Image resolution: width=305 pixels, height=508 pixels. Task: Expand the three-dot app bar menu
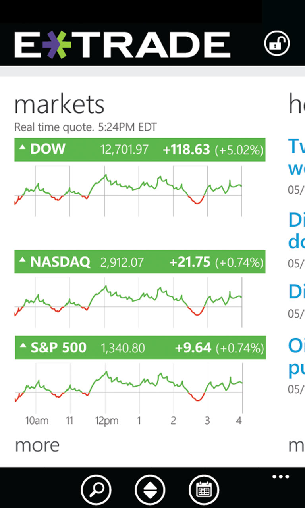coord(280,477)
